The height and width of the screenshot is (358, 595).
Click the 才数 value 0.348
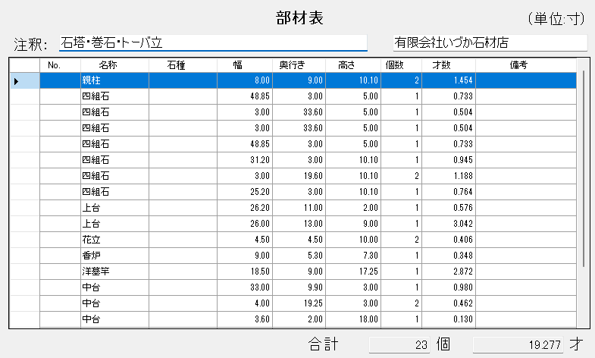point(449,256)
